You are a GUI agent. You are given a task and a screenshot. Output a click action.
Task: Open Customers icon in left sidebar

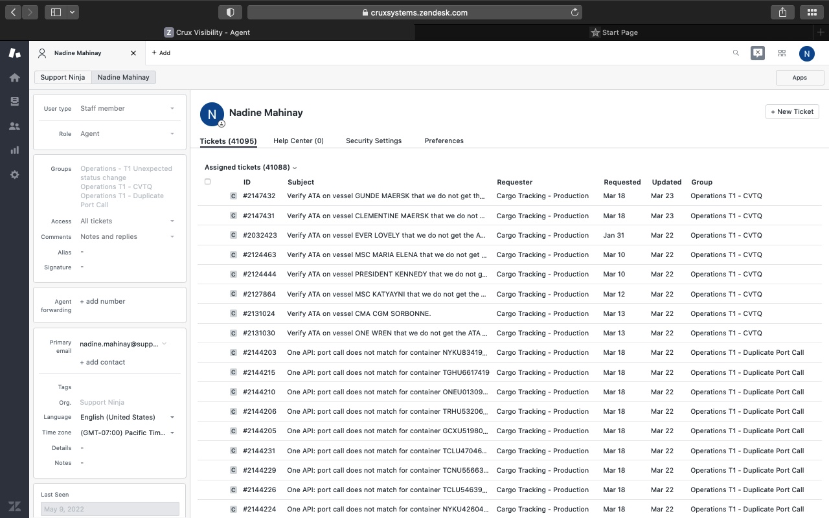tap(14, 126)
